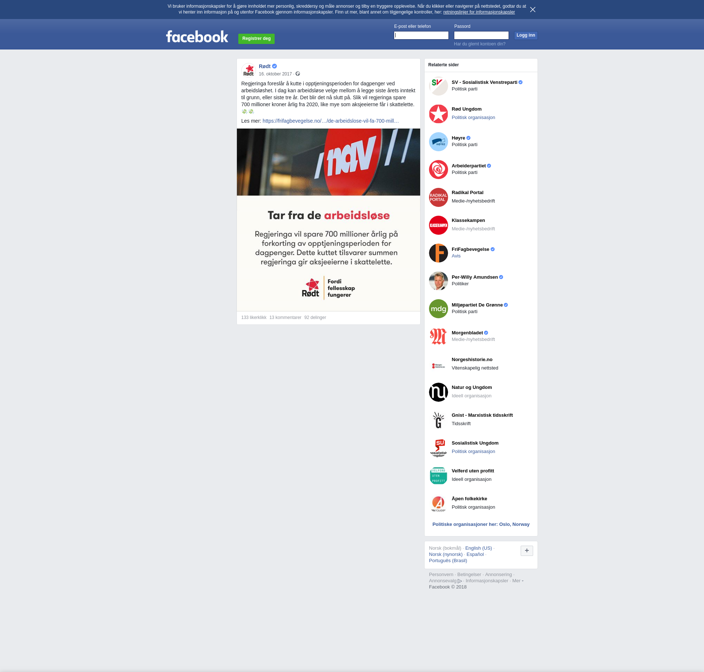
Task: Click the Miljøpartiet De Grønne mdg icon
Action: pos(439,309)
